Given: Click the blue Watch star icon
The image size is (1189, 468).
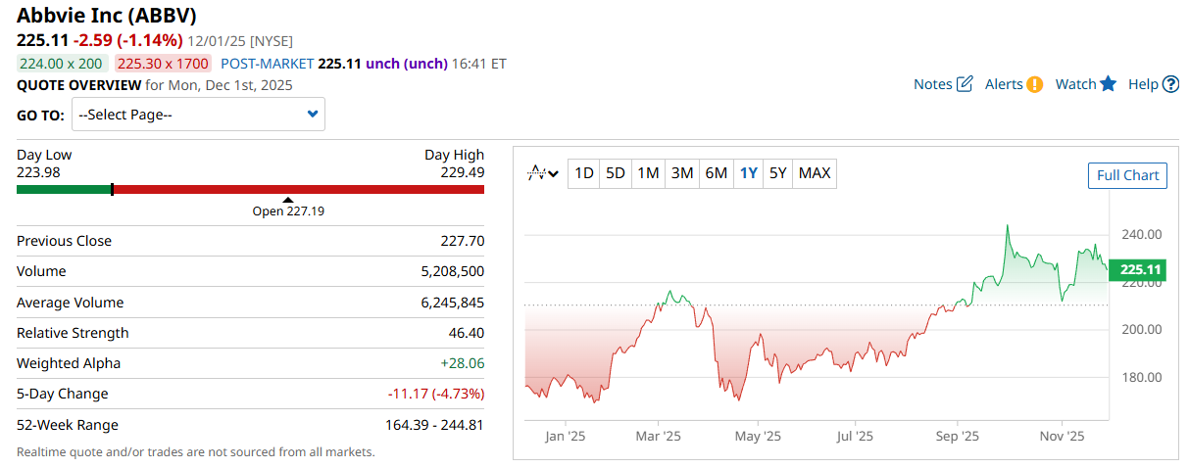Looking at the screenshot, I should (1109, 84).
